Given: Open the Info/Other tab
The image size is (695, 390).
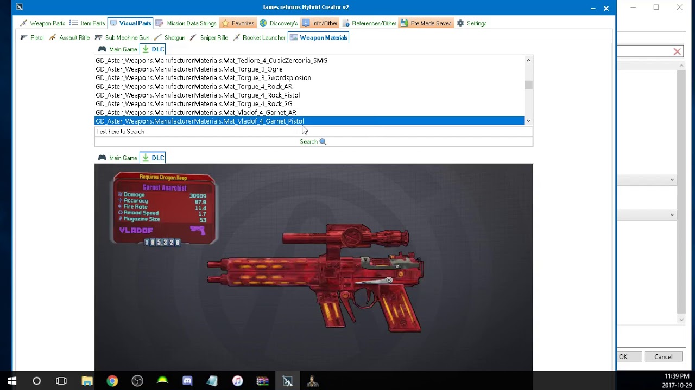Looking at the screenshot, I should point(320,23).
